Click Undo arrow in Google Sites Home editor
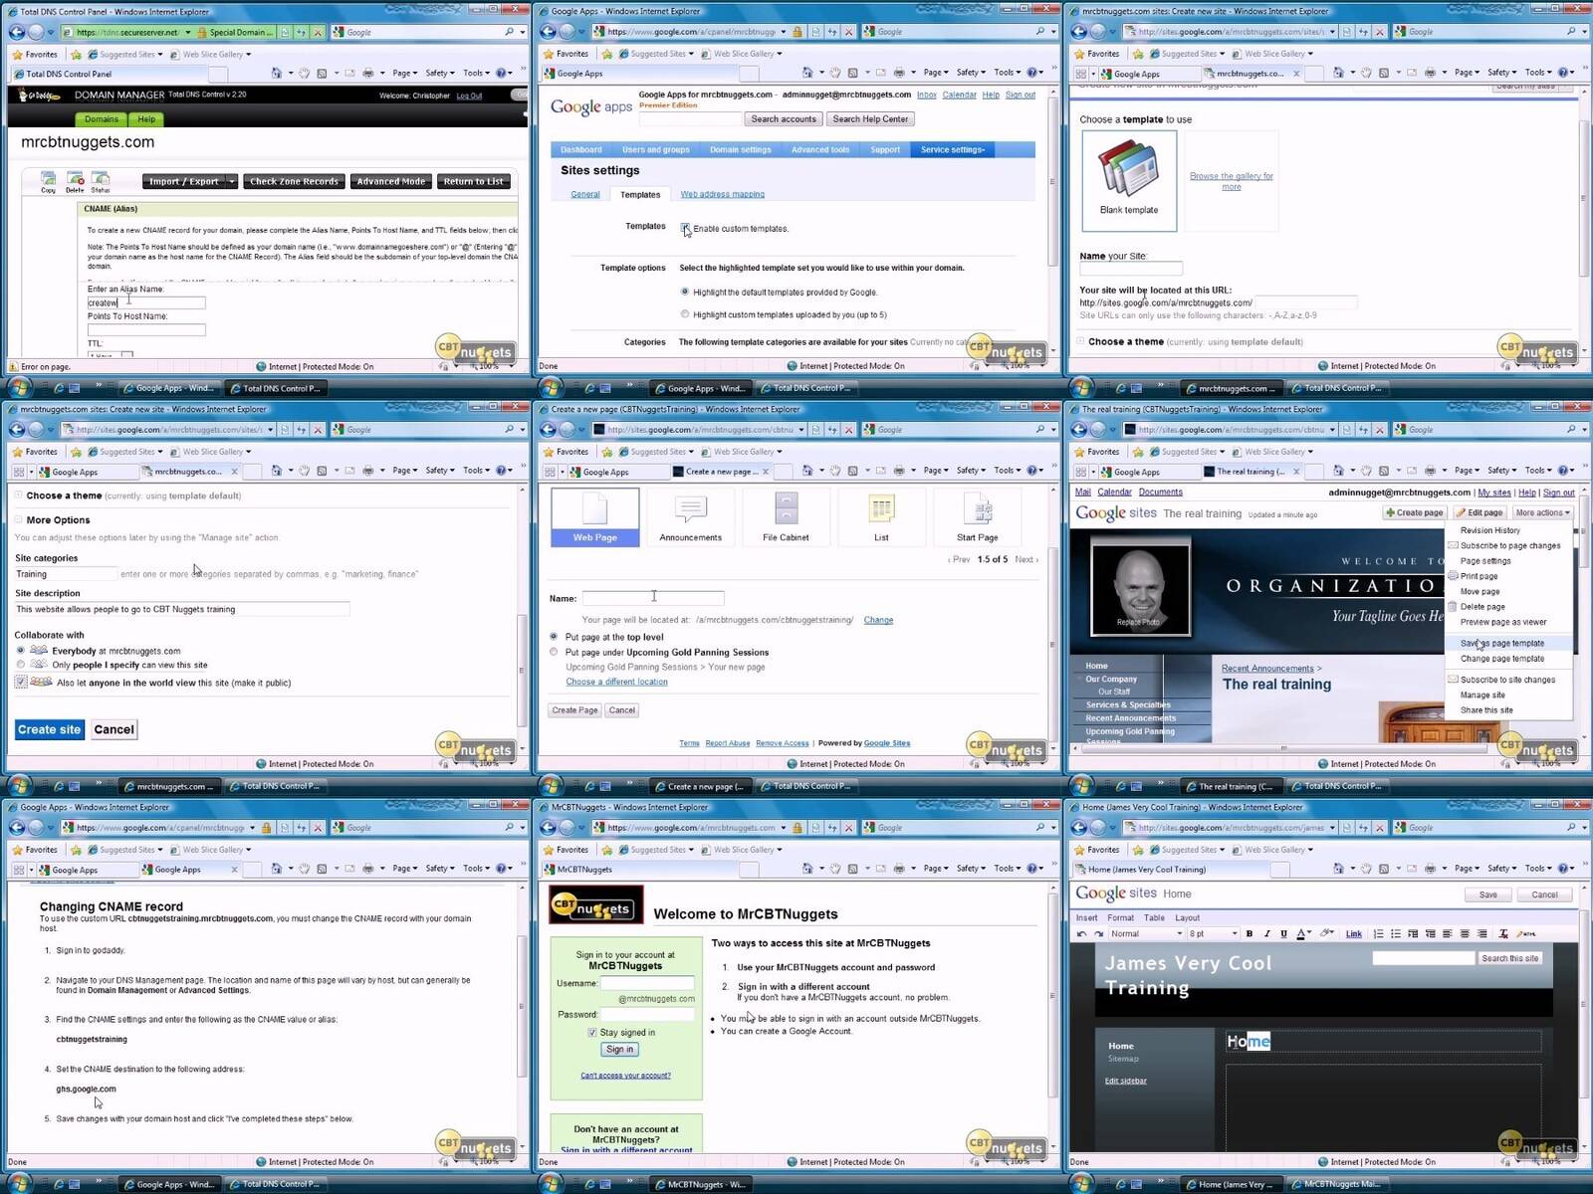Screen dimensions: 1593x1194 [1081, 933]
